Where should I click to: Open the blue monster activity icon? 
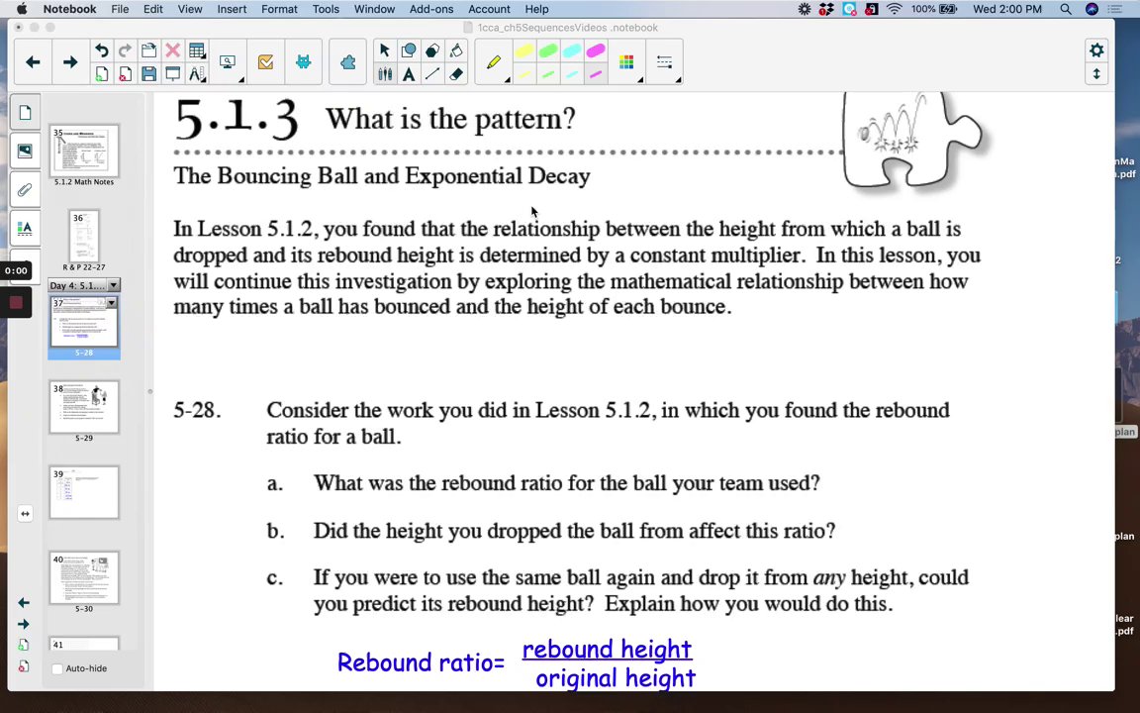point(303,62)
